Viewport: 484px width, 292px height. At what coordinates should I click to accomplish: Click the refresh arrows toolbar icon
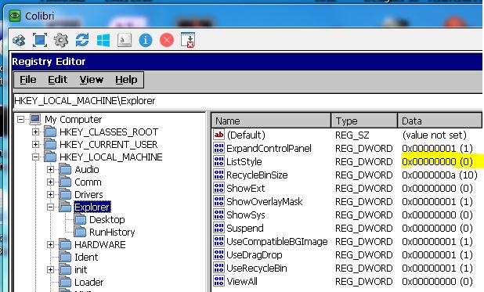tap(82, 40)
